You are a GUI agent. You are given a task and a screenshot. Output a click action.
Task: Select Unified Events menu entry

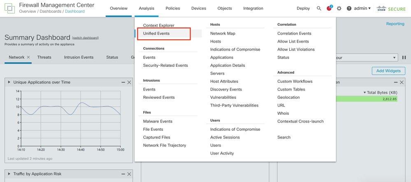point(156,34)
